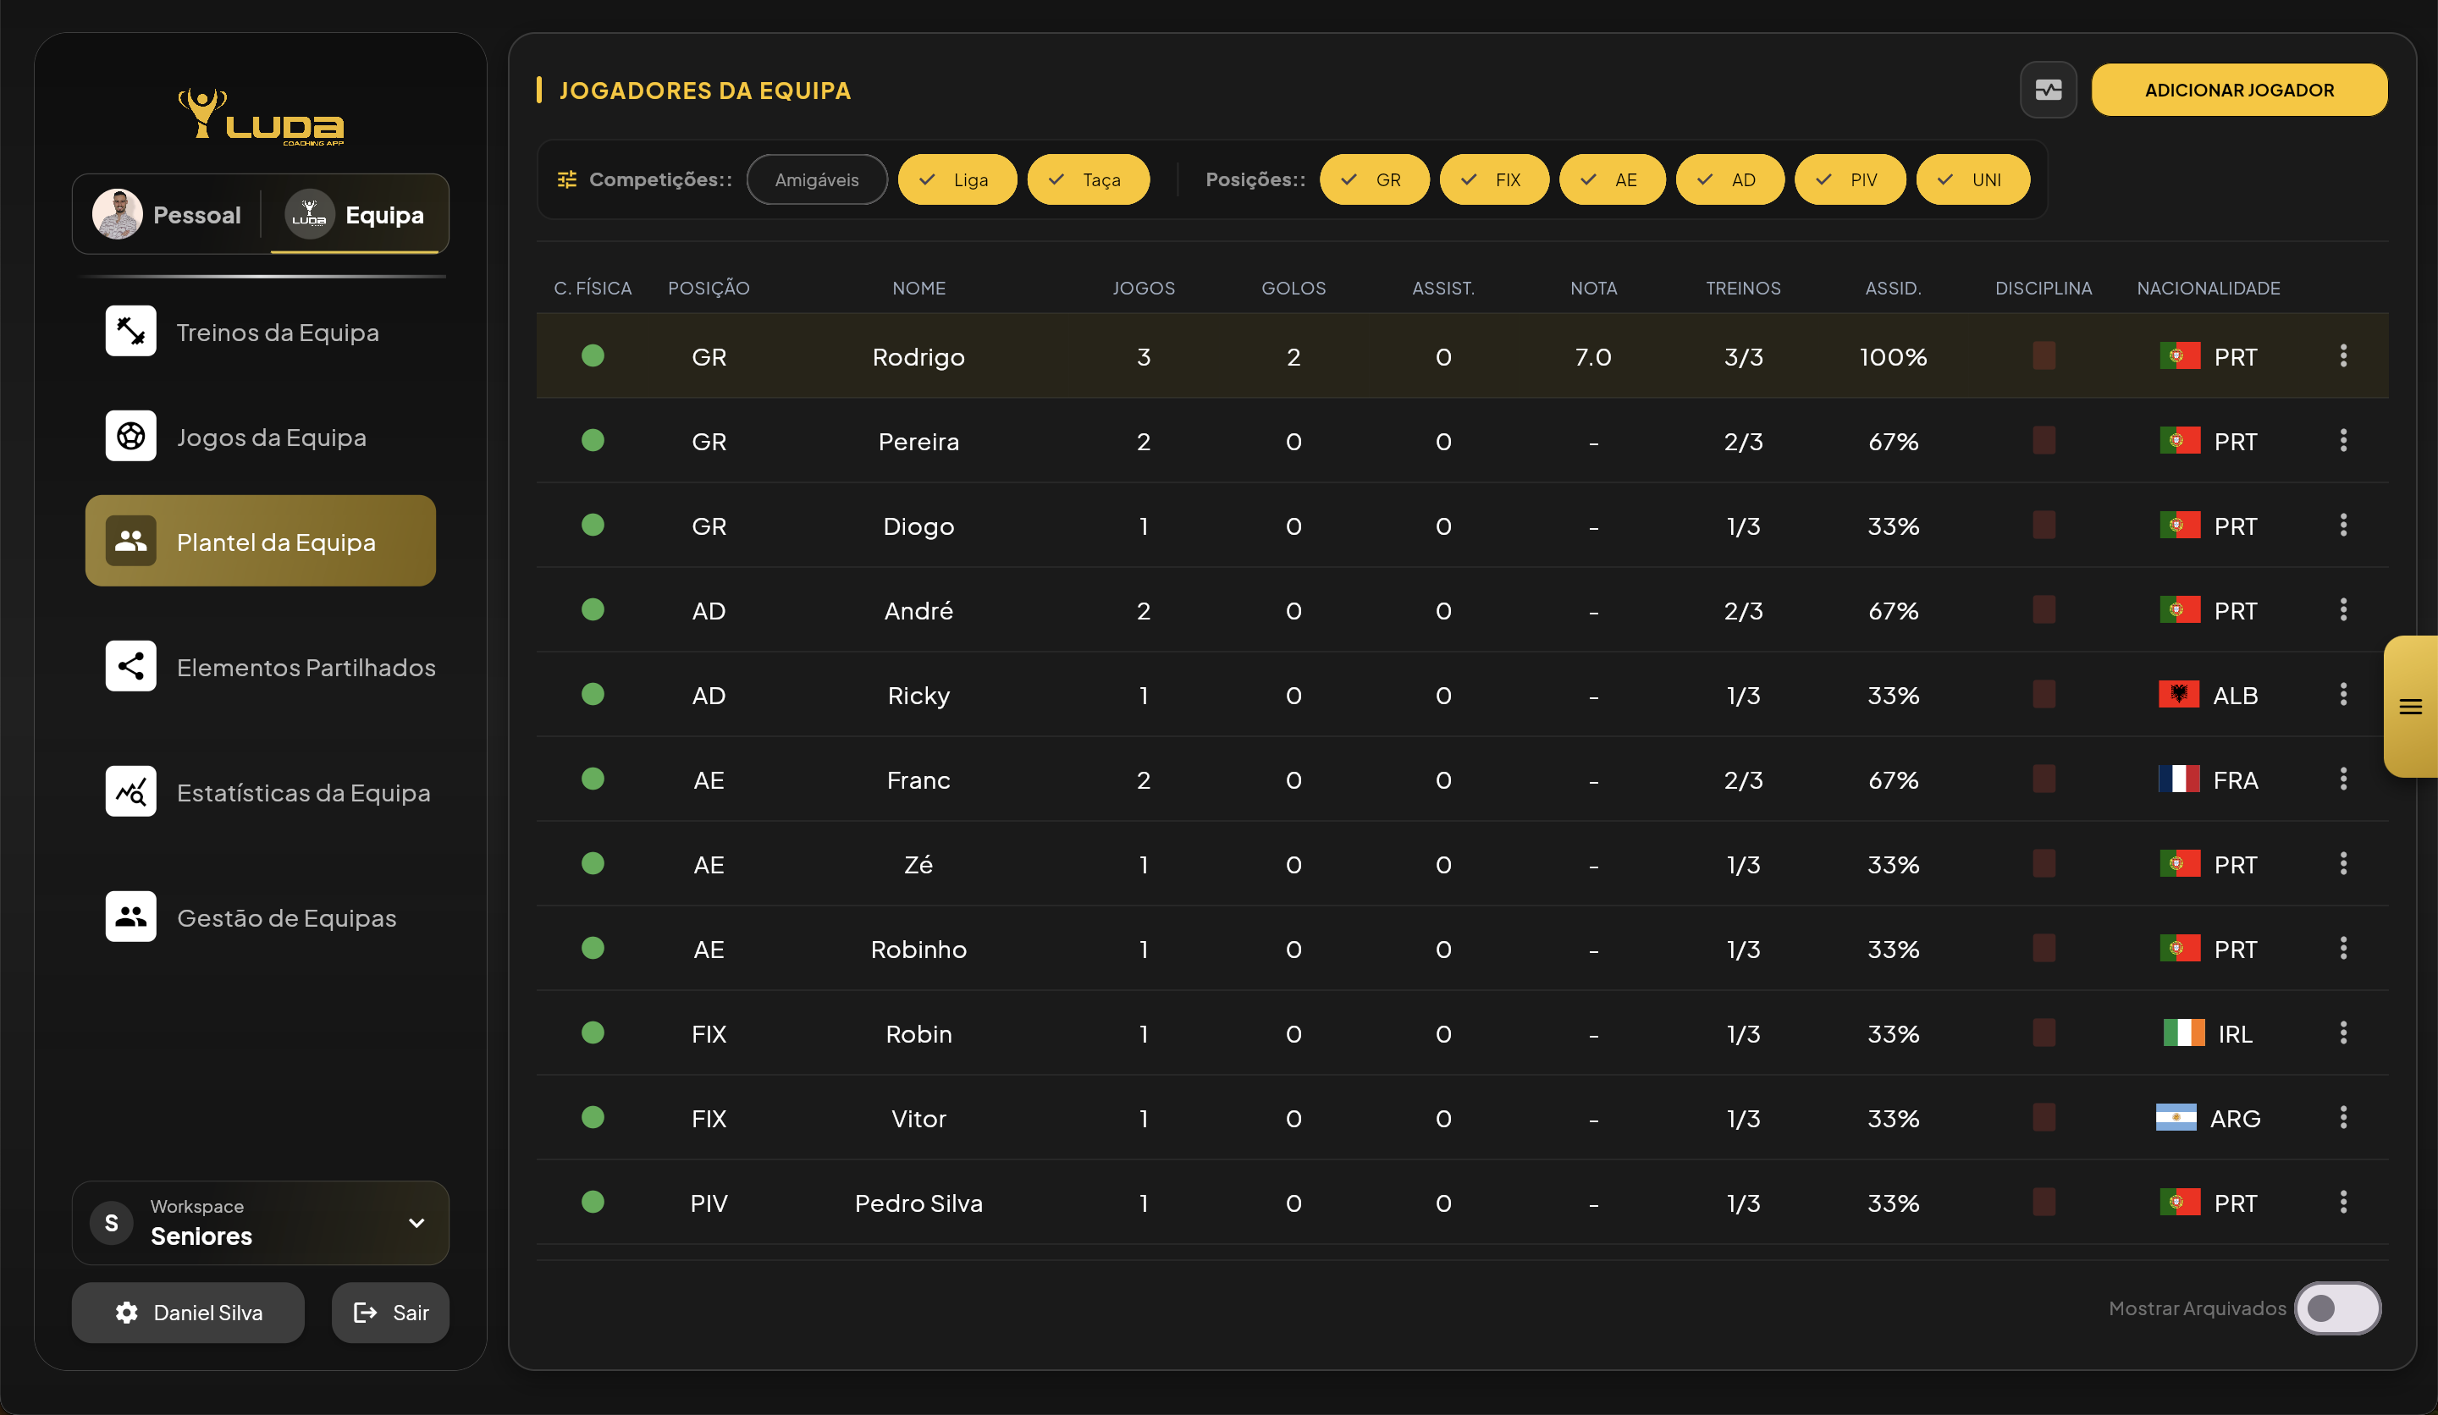Click the Gestão de Equipas people icon

[x=130, y=917]
